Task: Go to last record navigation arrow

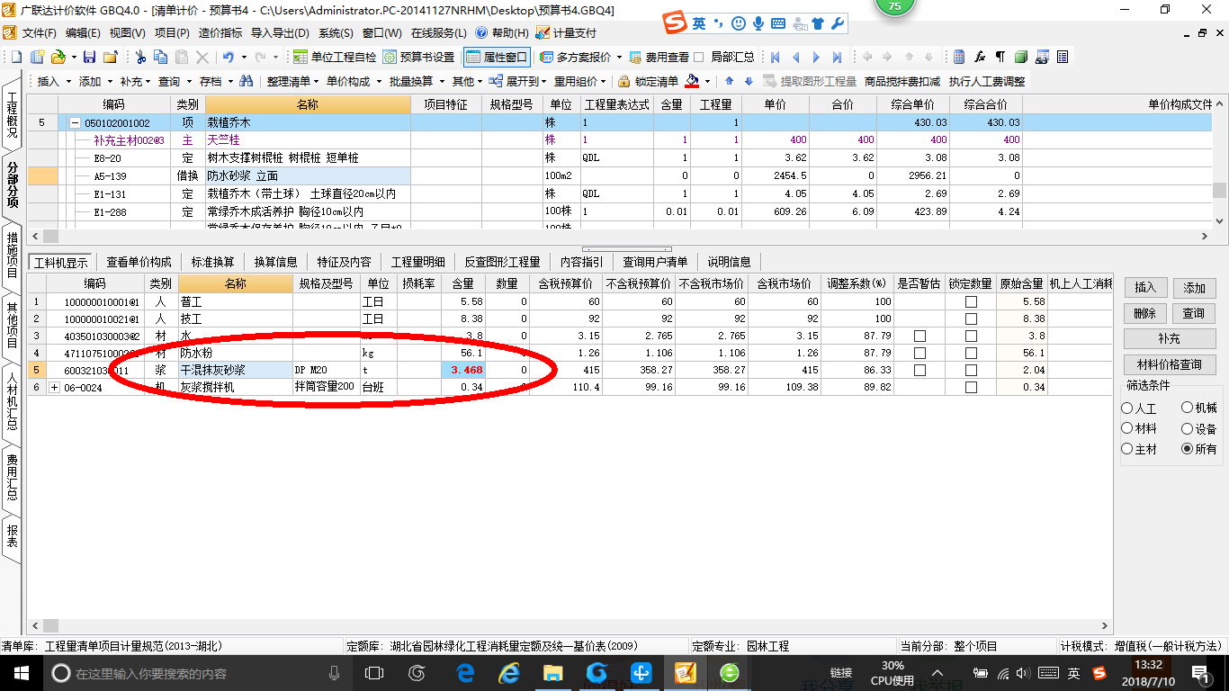Action: pos(837,57)
